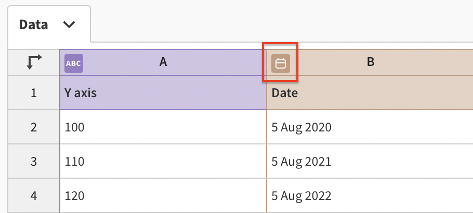Click the "Y axis" header cell

tap(163, 92)
